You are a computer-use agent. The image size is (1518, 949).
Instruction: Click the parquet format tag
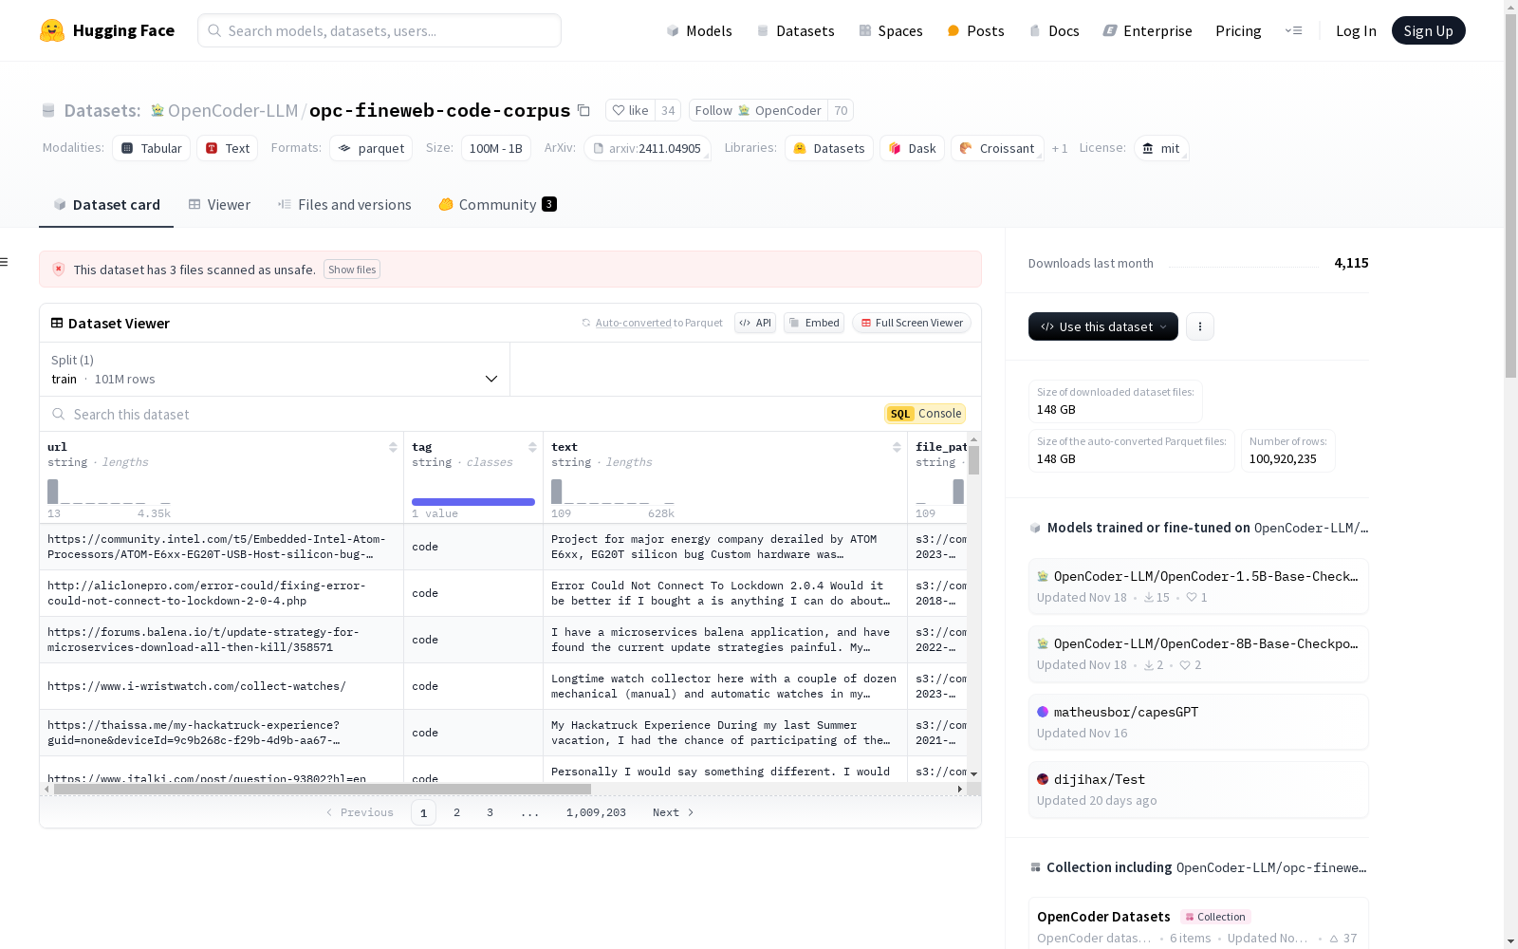coord(371,148)
